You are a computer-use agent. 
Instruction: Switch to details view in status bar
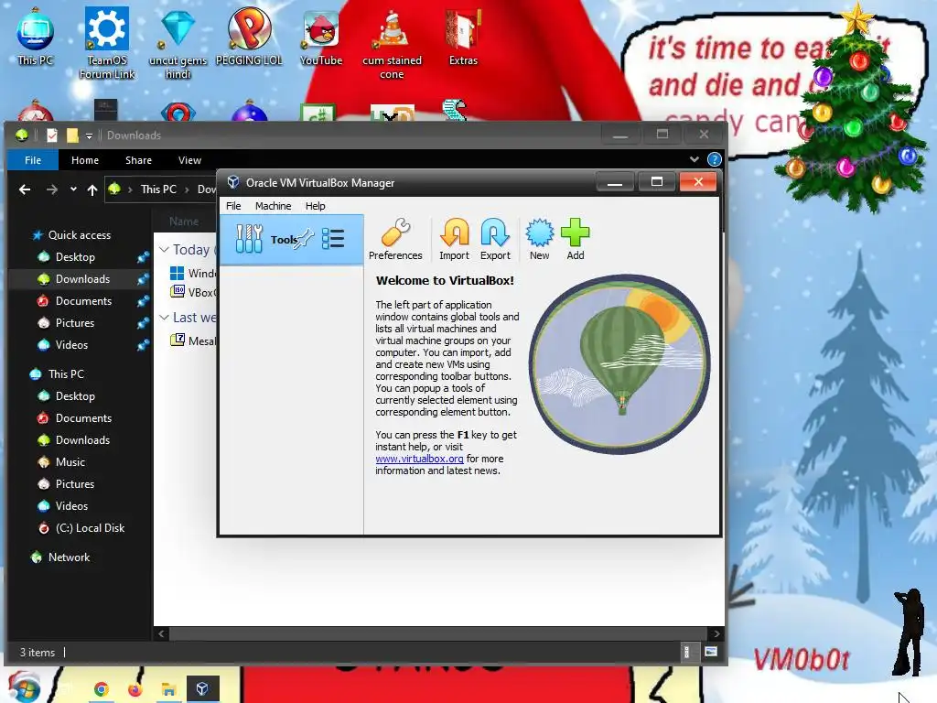[686, 652]
